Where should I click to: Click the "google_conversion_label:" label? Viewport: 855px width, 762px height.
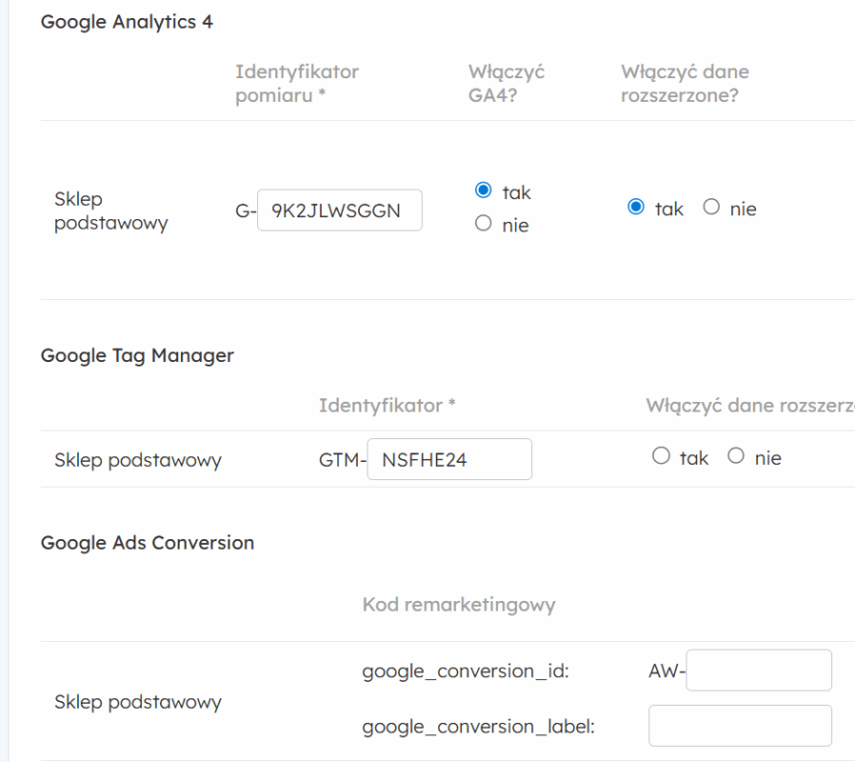point(478,727)
